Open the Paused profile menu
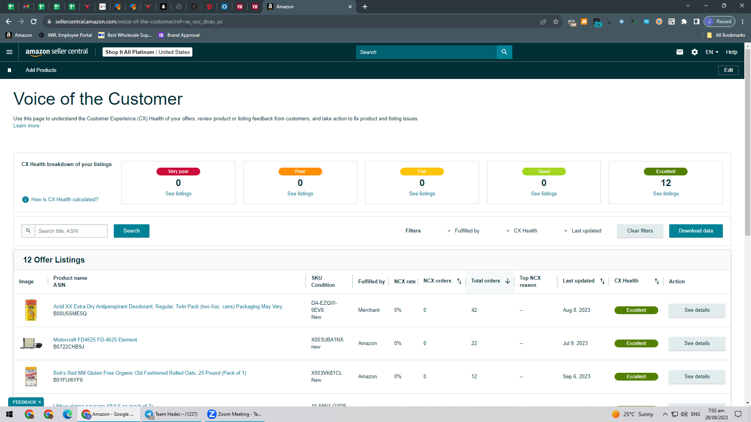The image size is (751, 422). pos(719,21)
